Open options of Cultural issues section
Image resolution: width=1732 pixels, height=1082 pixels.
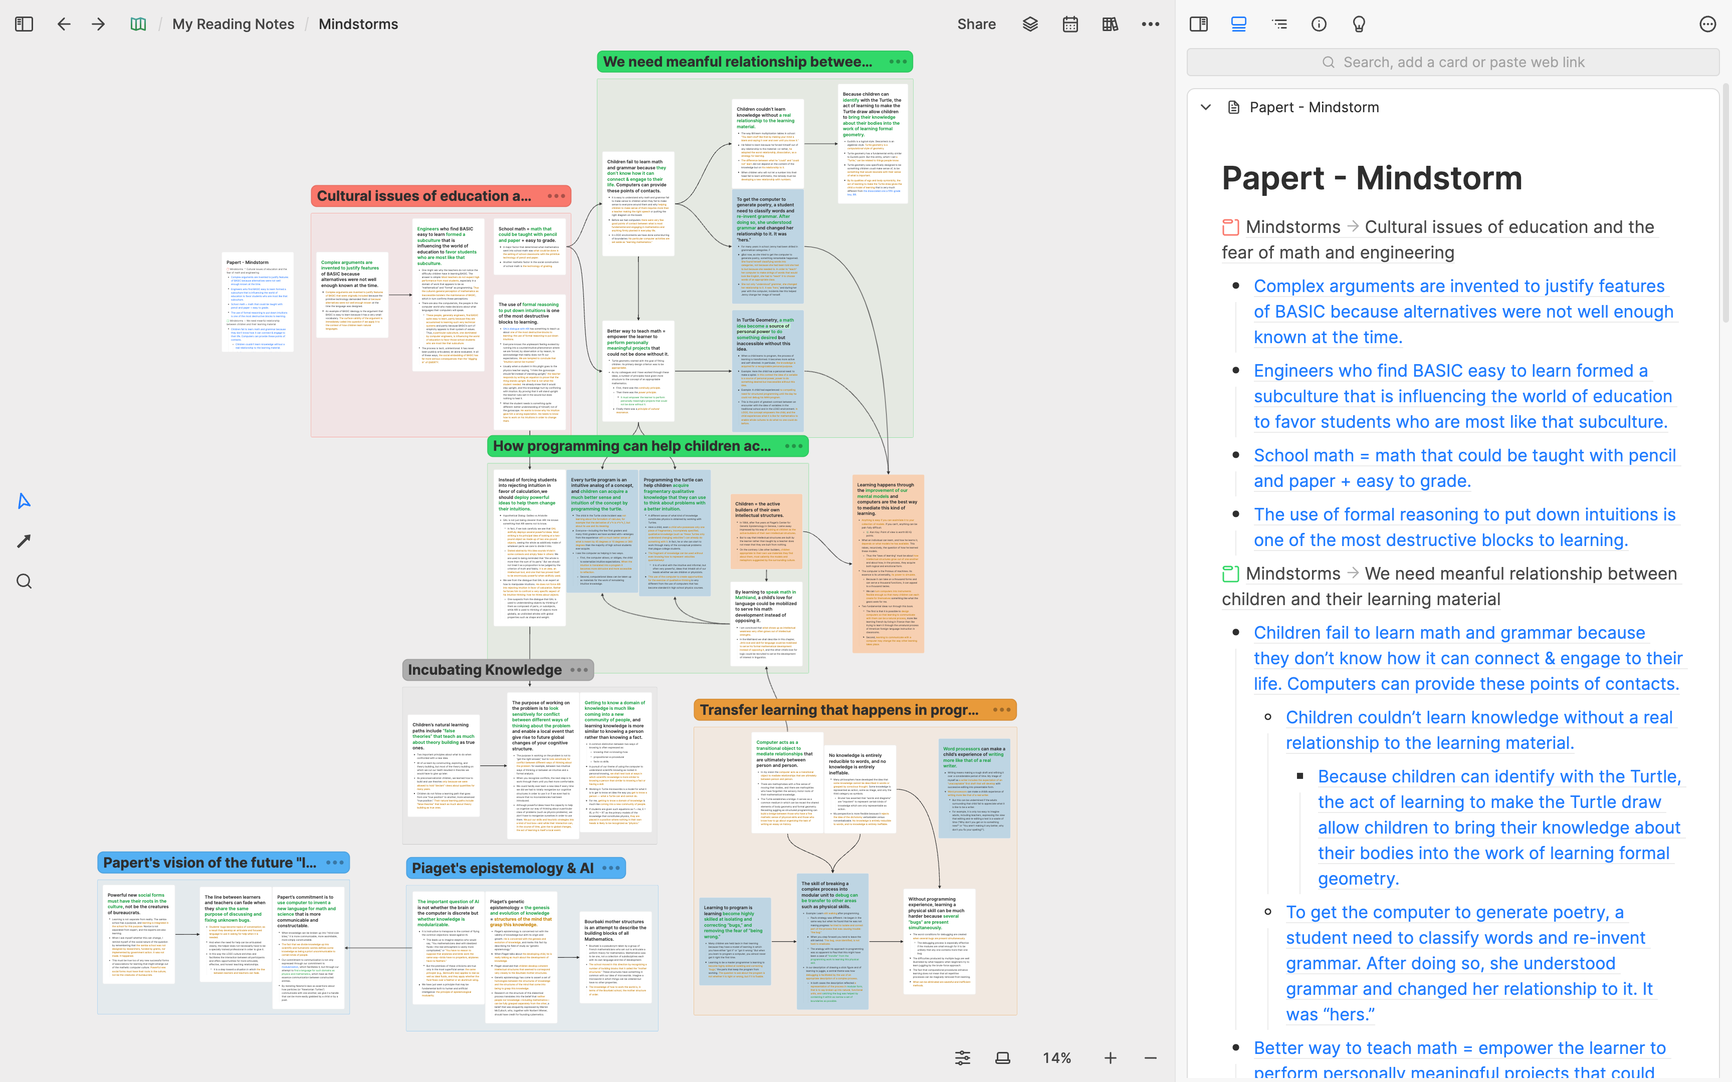(556, 196)
